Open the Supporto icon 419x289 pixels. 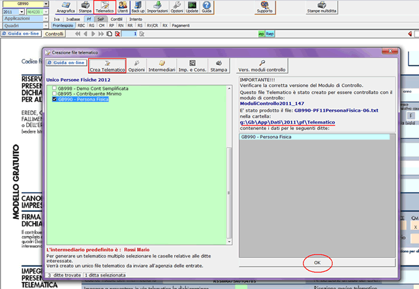(264, 7)
